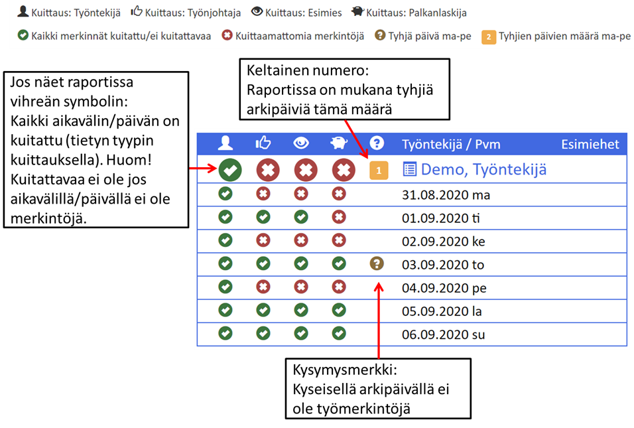This screenshot has width=634, height=428.
Task: Toggle green supervisor checkmark on 05.09.2020 row
Action: [301, 310]
